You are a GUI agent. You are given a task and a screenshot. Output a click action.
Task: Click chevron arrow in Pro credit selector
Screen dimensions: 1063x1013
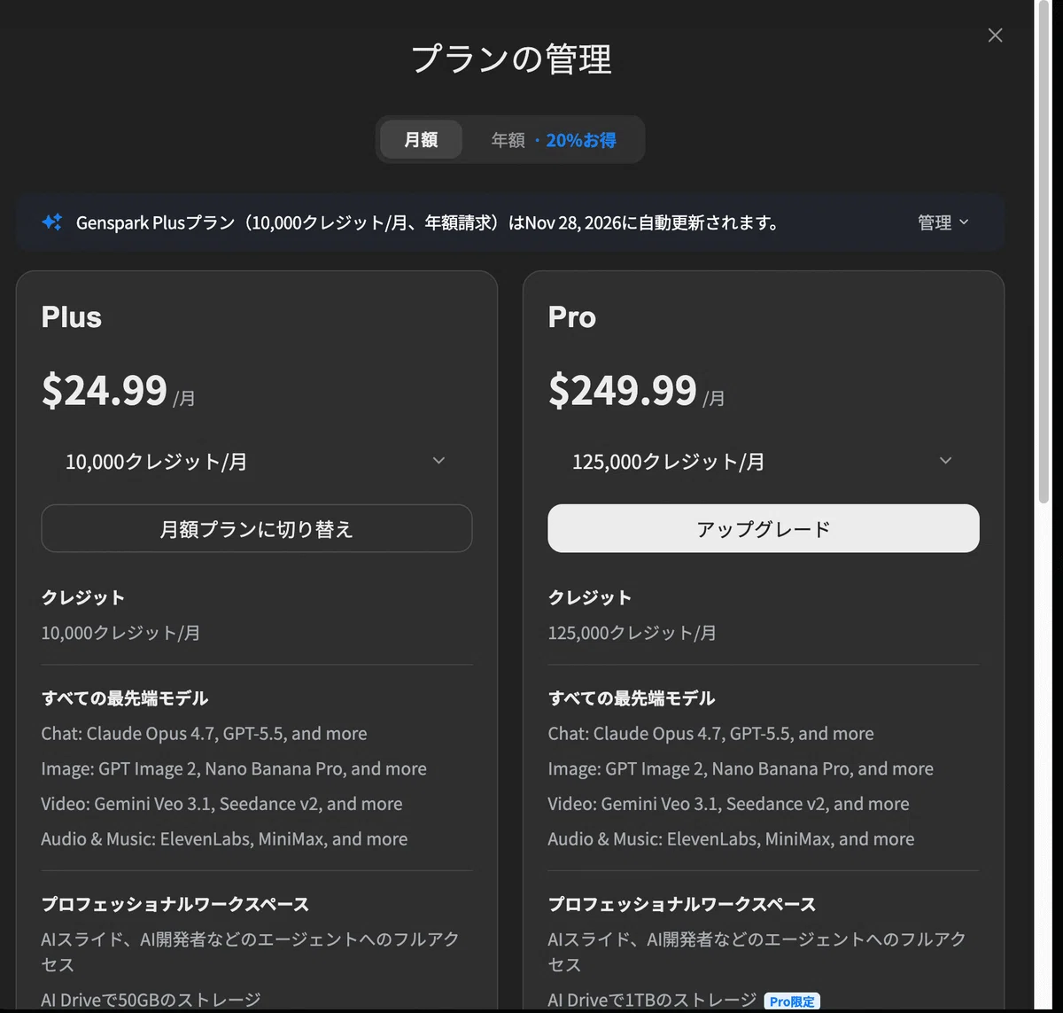pos(945,461)
